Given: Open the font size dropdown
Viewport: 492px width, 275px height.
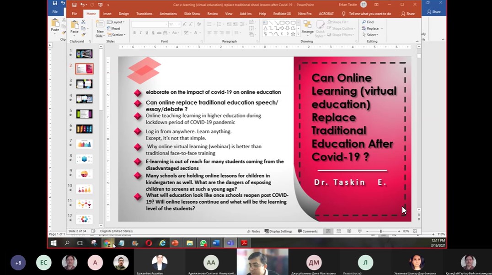Looking at the screenshot, I should click(x=179, y=24).
